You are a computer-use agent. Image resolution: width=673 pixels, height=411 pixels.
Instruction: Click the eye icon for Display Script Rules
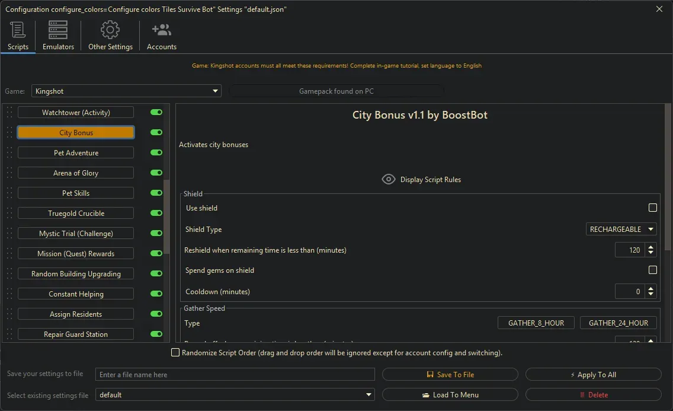(389, 179)
